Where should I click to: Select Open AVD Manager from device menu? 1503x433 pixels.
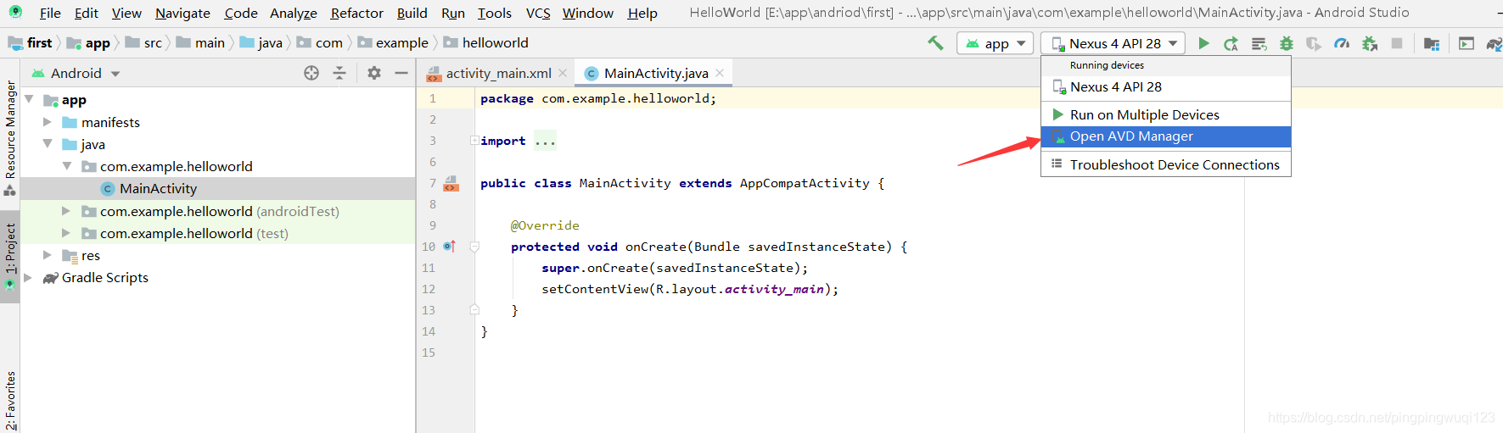1166,136
